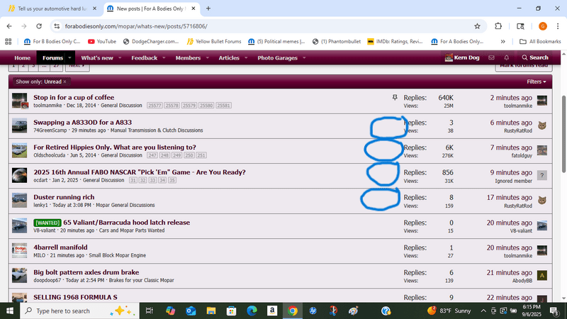
Task: Bookmark this page with star icon
Action: [477, 26]
